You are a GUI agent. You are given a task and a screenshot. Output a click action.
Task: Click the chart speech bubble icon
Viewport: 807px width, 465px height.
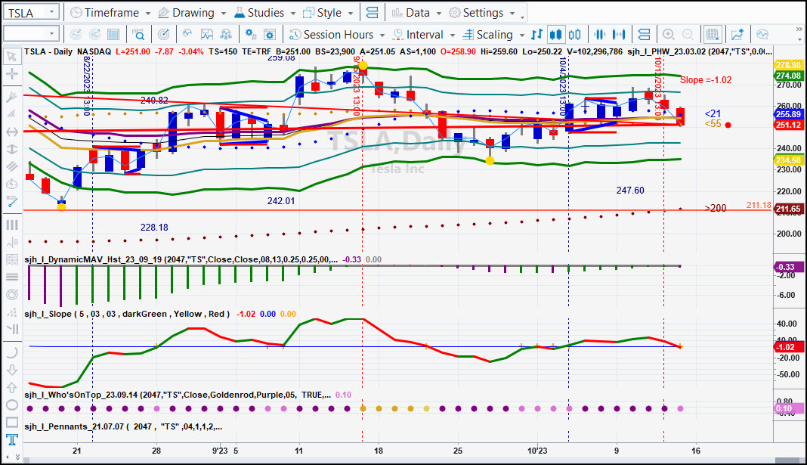point(762,35)
